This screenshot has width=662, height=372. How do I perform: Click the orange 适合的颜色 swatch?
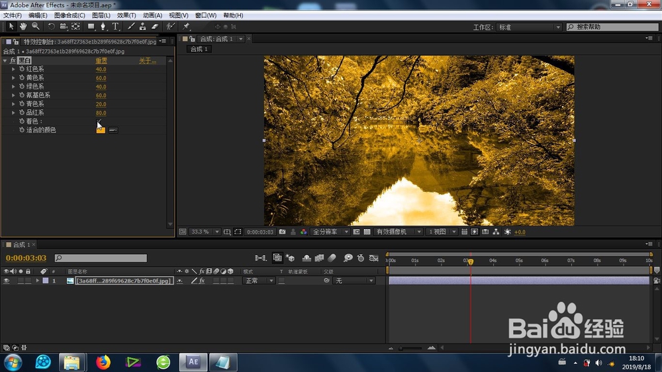101,130
